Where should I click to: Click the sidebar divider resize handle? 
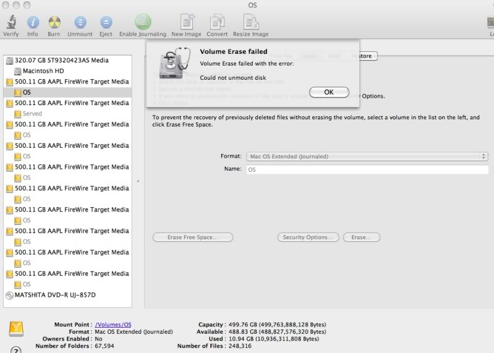pos(138,181)
